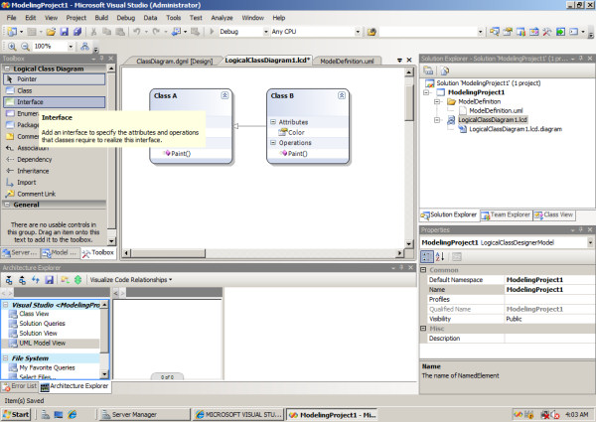Screen dimensions: 596x422
Task: Click the Zoom Out magnifier icon
Action: point(25,47)
